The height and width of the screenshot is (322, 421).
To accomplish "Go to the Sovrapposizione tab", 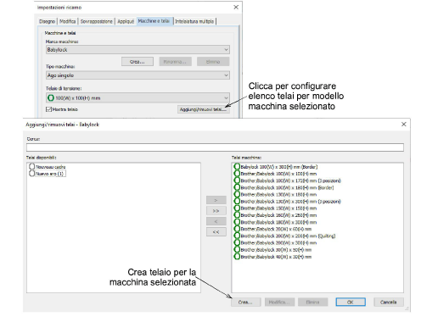I will pos(96,21).
